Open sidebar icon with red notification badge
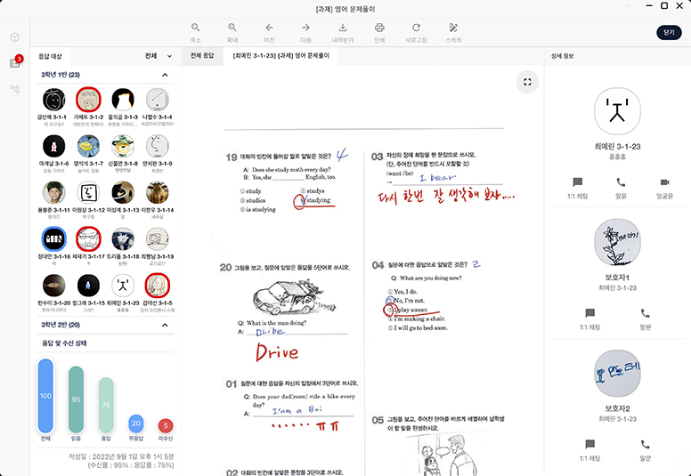 [x=15, y=62]
